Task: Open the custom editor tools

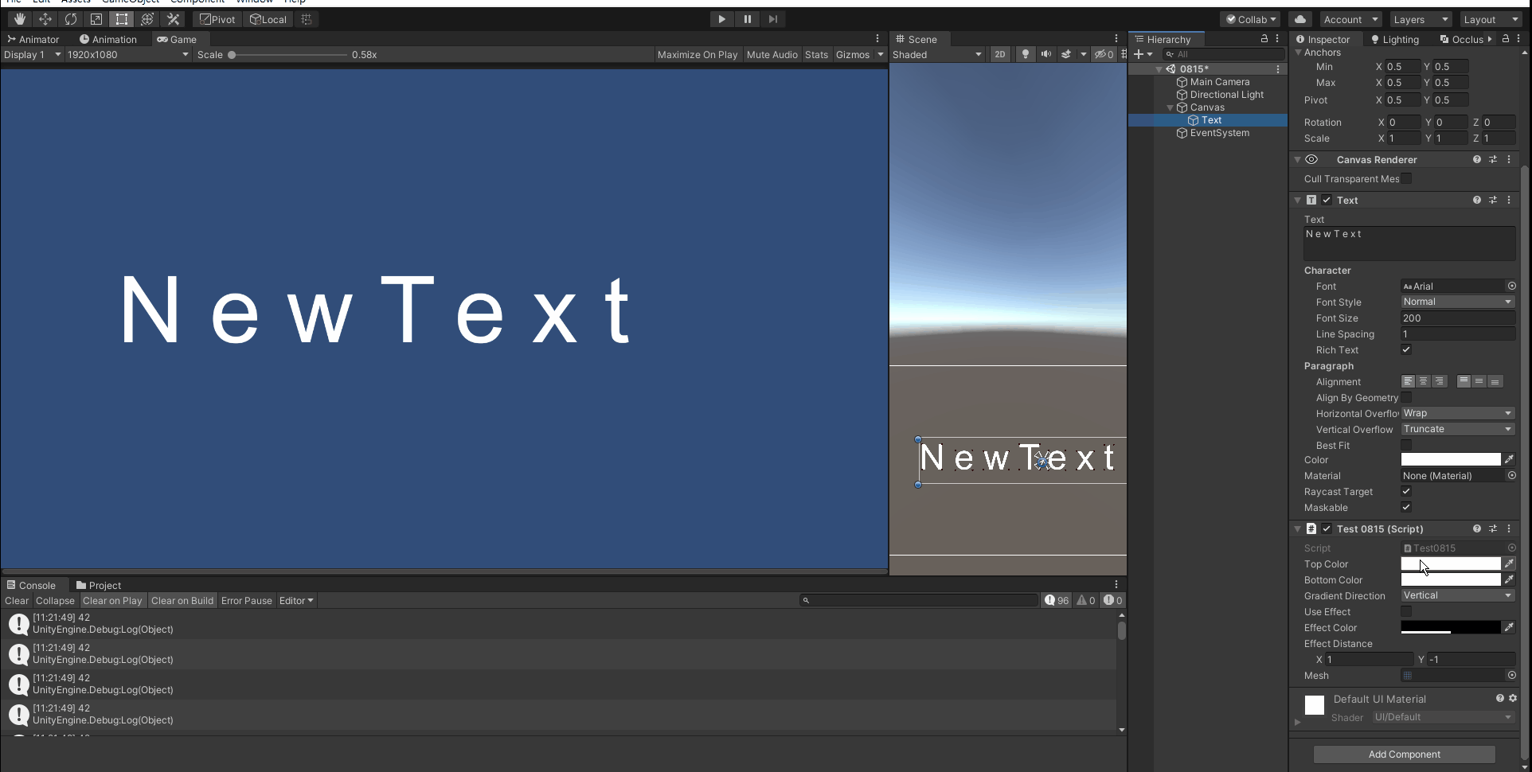Action: pyautogui.click(x=173, y=19)
